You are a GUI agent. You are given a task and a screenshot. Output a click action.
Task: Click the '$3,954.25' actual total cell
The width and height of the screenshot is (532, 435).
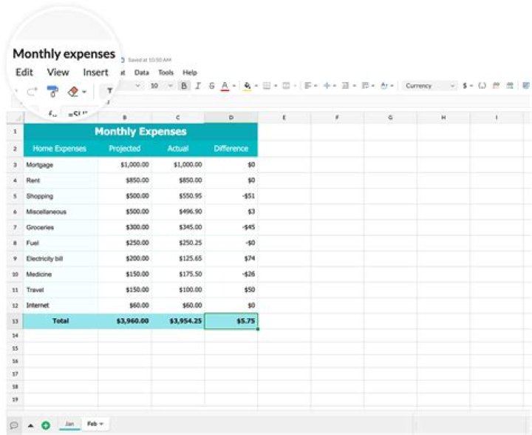(x=178, y=321)
